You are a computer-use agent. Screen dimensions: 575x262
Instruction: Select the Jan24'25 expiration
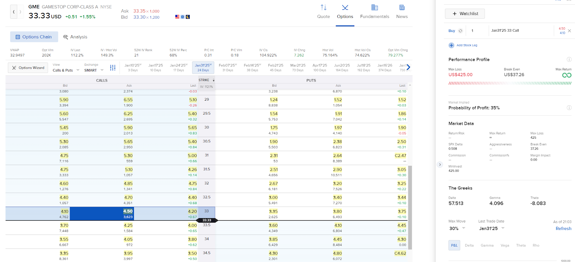coord(179,68)
